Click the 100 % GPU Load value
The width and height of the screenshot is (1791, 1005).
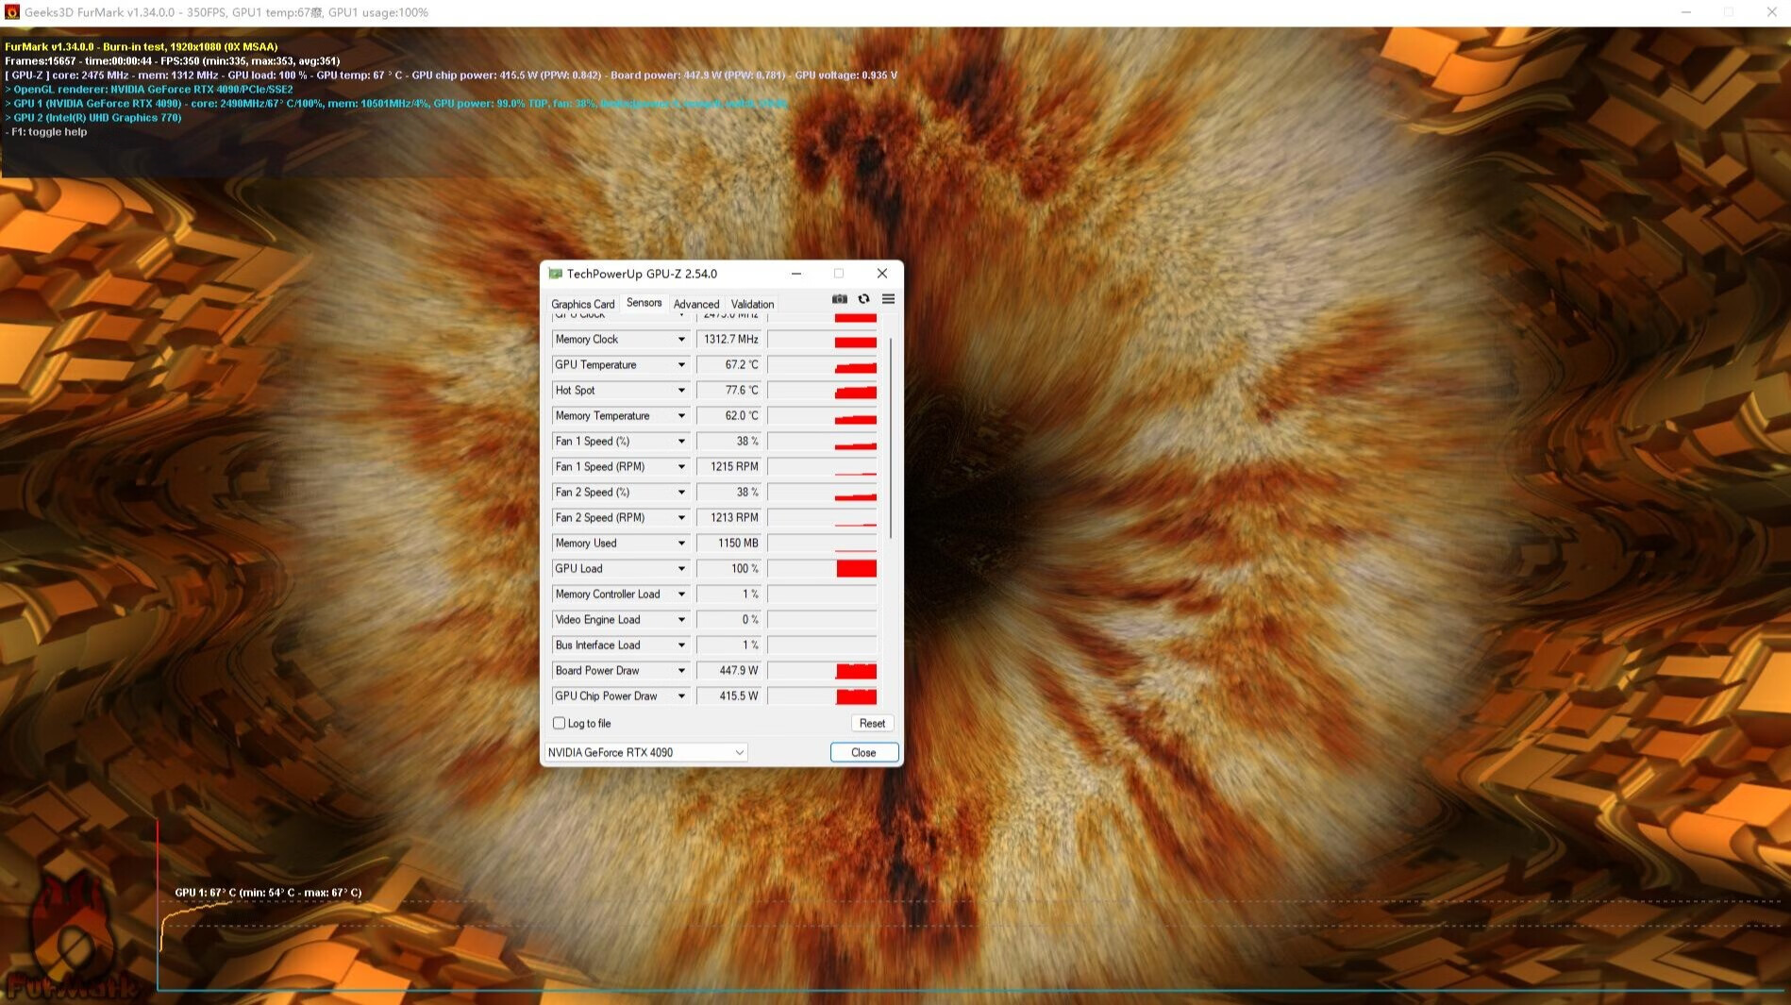(728, 569)
